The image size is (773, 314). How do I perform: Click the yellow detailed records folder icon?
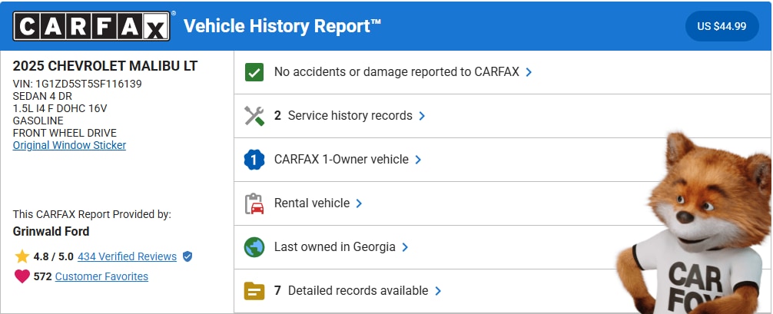tap(254, 291)
